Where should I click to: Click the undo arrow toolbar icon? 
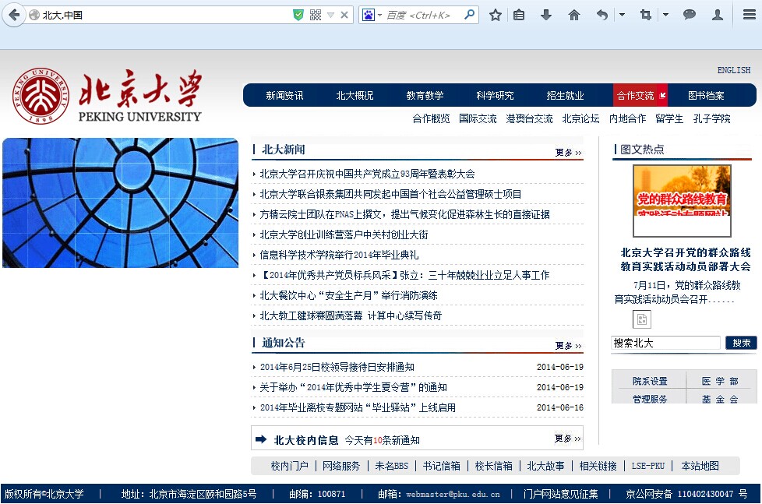pos(602,15)
